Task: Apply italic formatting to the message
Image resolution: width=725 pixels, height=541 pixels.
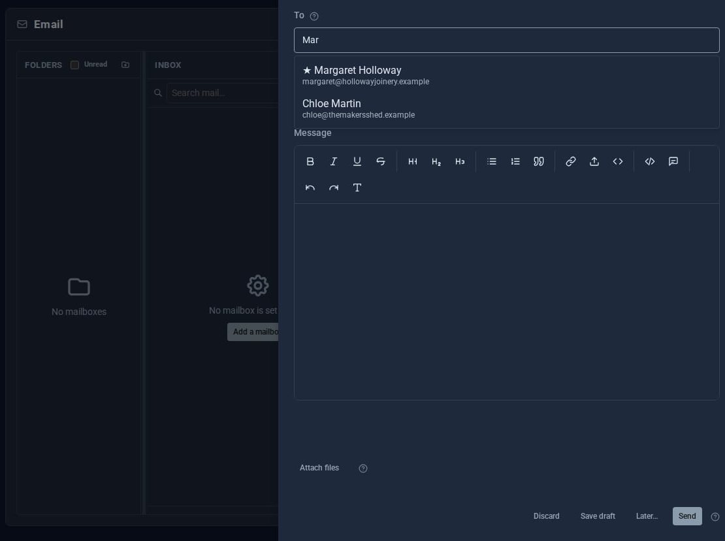Action: click(x=333, y=161)
